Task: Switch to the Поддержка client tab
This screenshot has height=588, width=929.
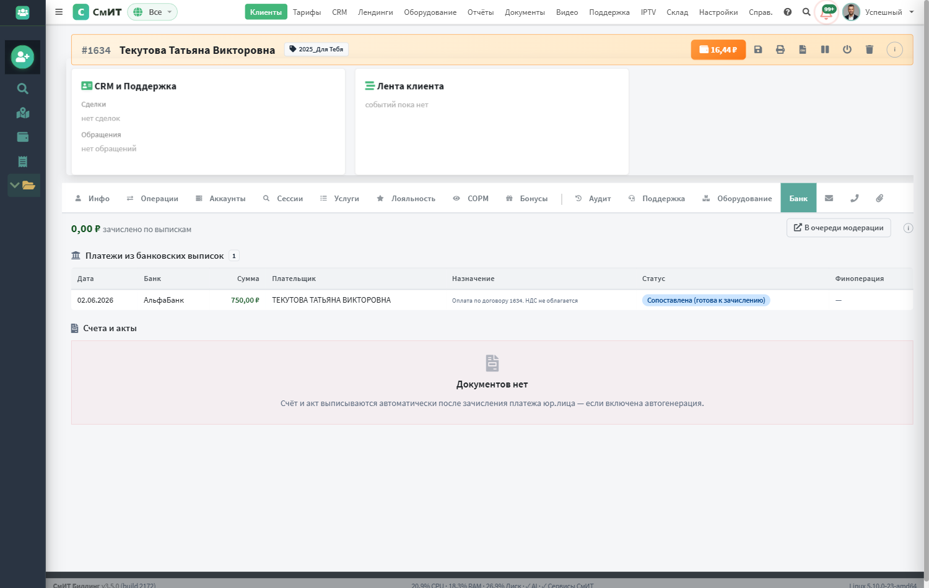Action: pyautogui.click(x=656, y=198)
